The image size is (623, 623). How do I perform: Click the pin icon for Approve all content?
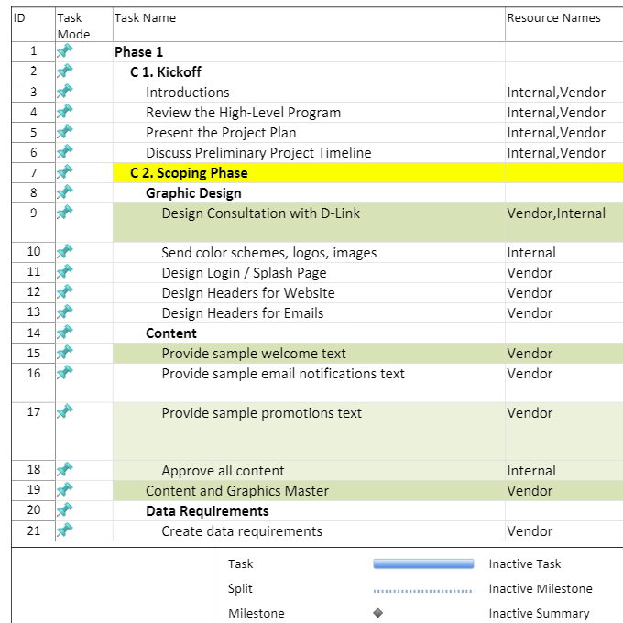[x=64, y=471]
